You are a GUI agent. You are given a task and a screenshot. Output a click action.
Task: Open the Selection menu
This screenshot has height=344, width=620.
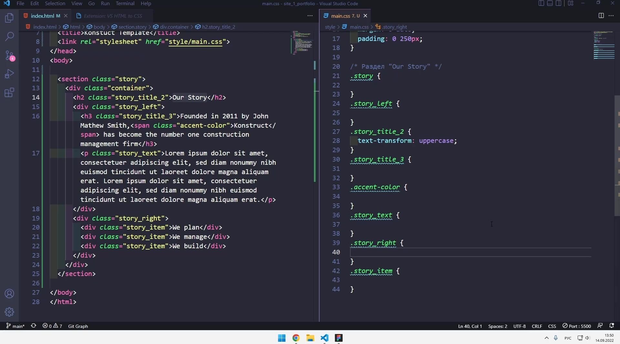point(55,3)
